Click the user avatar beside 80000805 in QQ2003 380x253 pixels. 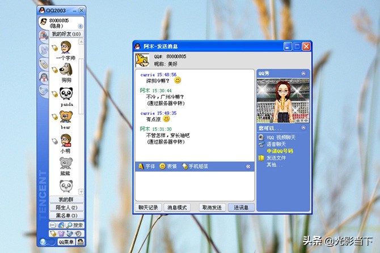(x=44, y=22)
